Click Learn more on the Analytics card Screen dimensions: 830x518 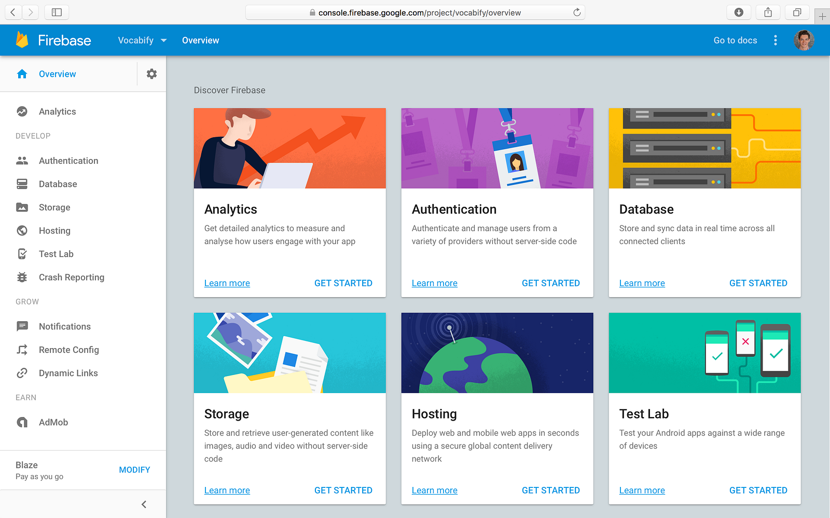click(227, 283)
